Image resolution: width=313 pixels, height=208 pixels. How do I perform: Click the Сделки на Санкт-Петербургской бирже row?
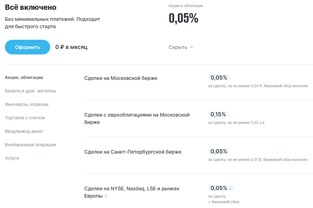pos(198,155)
